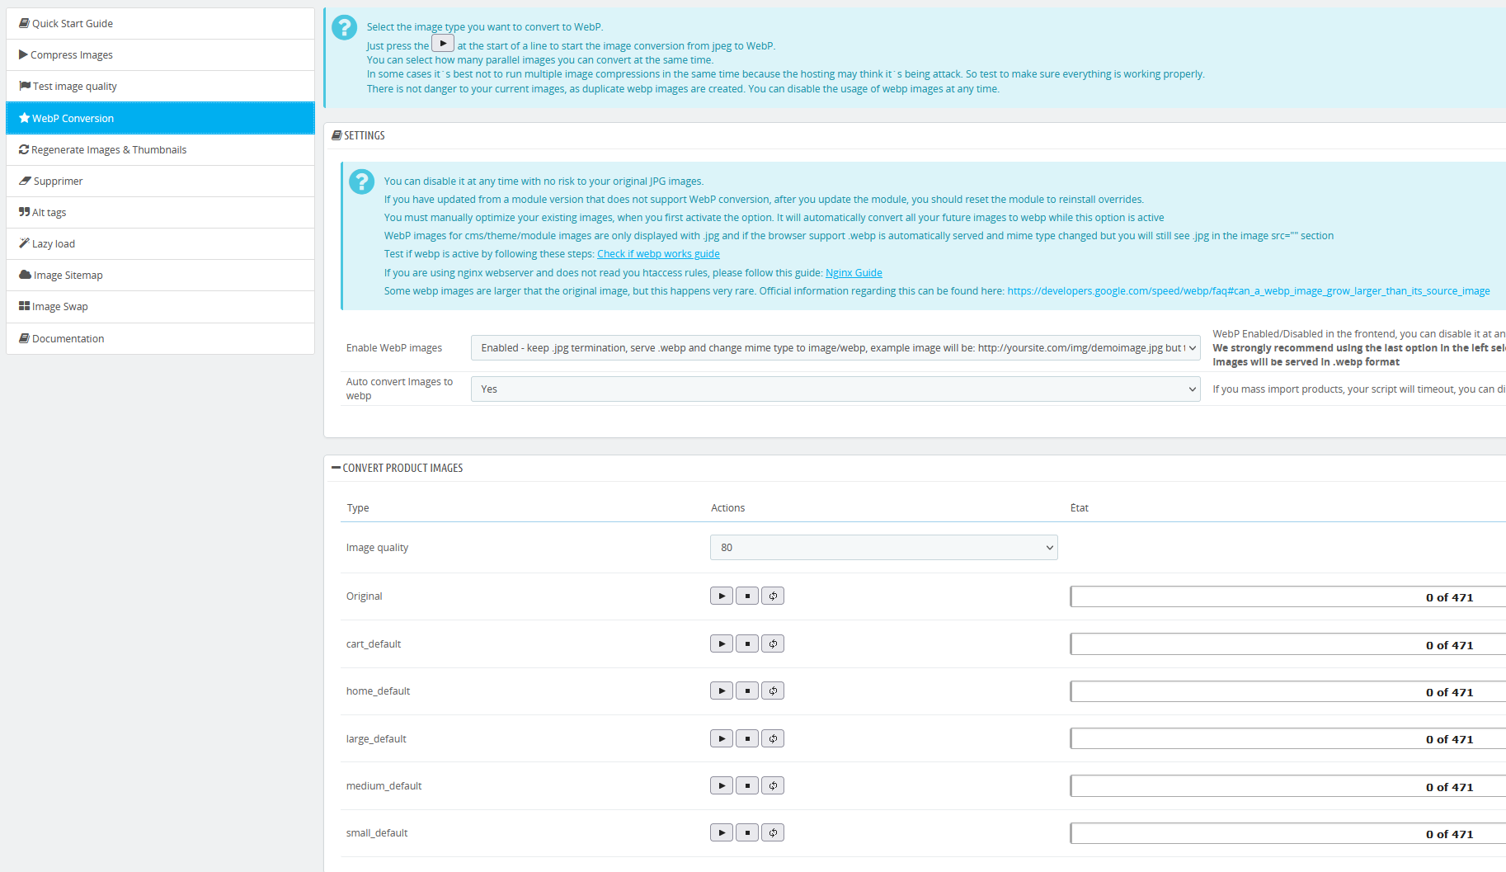The image size is (1506, 872).
Task: Open Image Swap section
Action: coord(161,307)
